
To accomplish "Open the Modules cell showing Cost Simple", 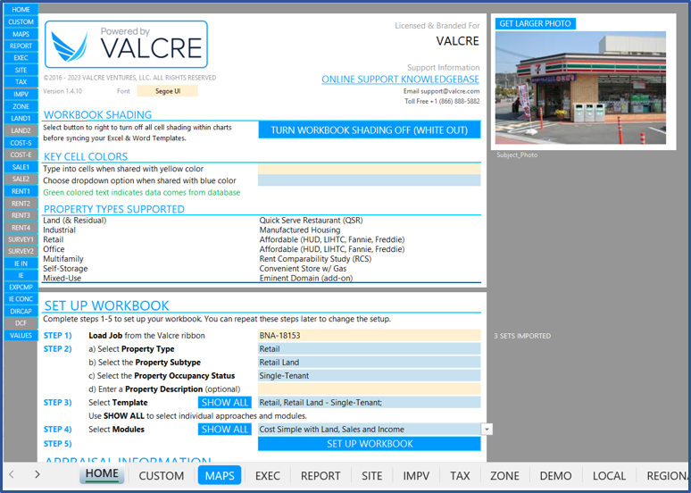I will (x=370, y=429).
